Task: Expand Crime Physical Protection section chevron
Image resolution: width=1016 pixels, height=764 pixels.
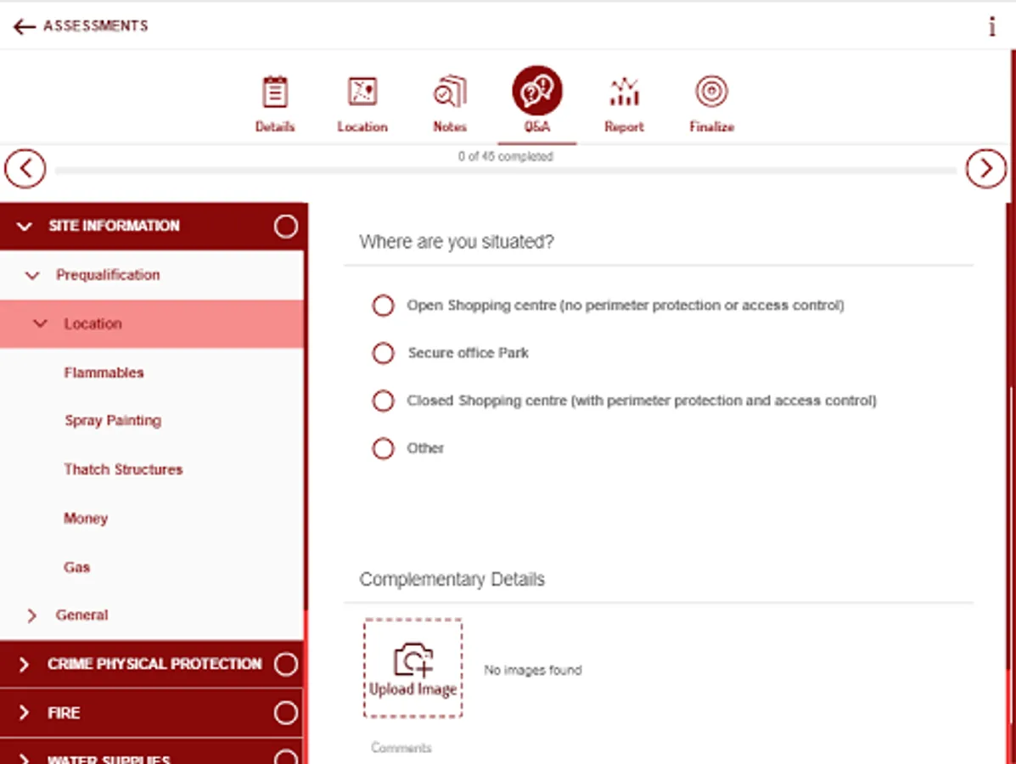Action: pyautogui.click(x=24, y=664)
